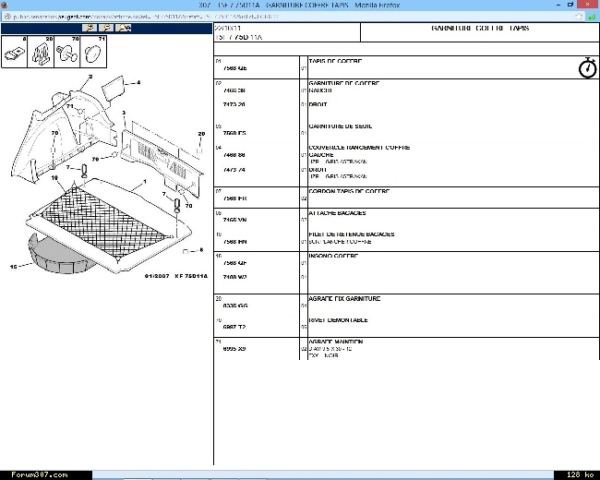The height and width of the screenshot is (480, 600).
Task: Click the TAPIS DE COFFRE row
Action: click(x=406, y=67)
